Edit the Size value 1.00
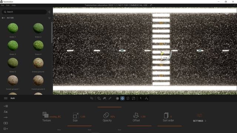Screen dimensions: 237x133 pos(83,117)
